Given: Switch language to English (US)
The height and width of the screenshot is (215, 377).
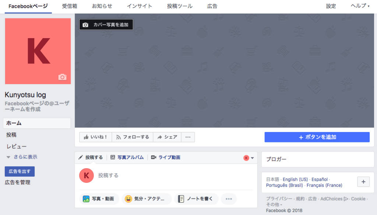Looking at the screenshot, I should point(295,179).
